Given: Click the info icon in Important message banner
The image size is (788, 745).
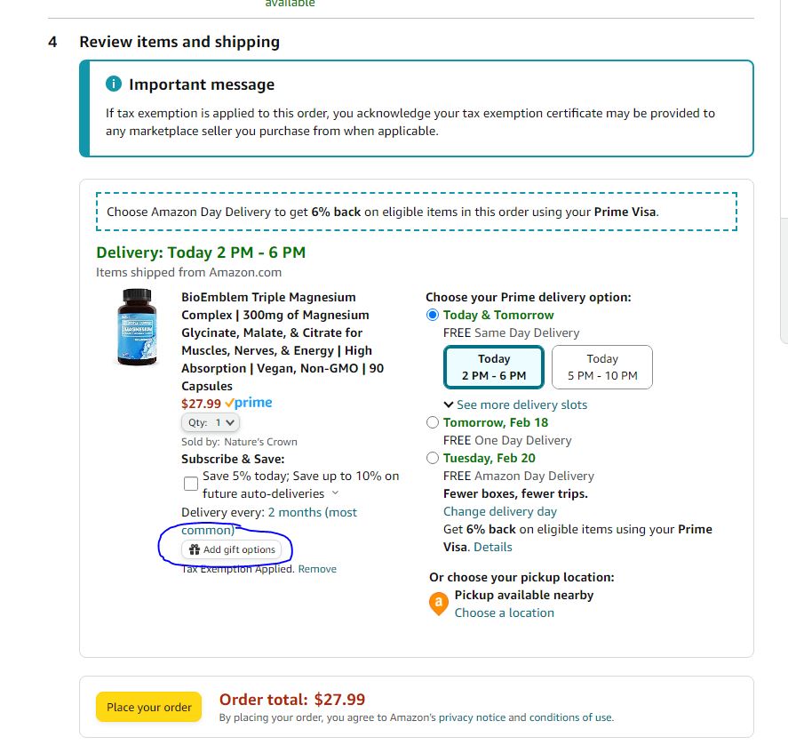Looking at the screenshot, I should pos(113,84).
